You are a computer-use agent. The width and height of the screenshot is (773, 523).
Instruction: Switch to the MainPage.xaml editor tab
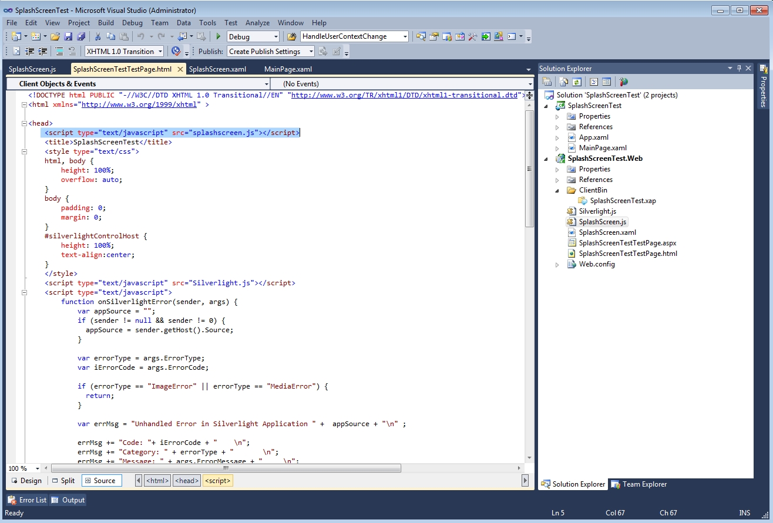288,69
